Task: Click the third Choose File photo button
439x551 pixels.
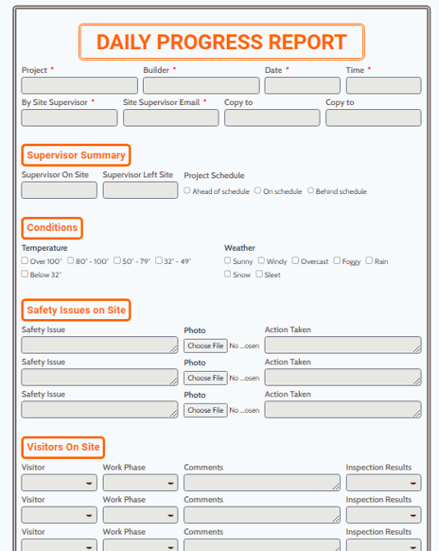Action: 205,410
